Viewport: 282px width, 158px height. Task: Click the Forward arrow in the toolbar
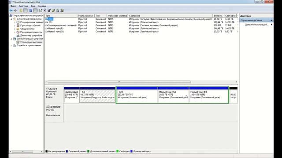tap(15, 11)
